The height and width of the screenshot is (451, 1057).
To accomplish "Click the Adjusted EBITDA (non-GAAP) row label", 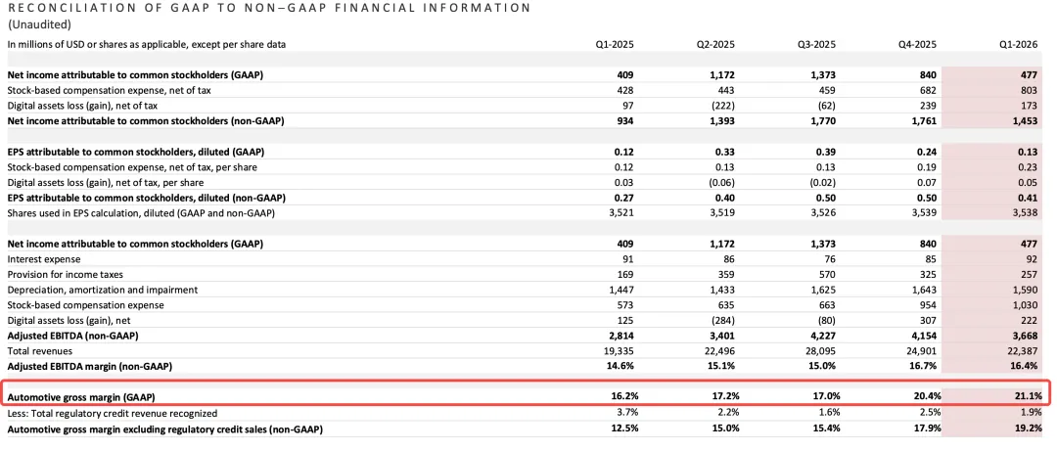I will tap(72, 335).
